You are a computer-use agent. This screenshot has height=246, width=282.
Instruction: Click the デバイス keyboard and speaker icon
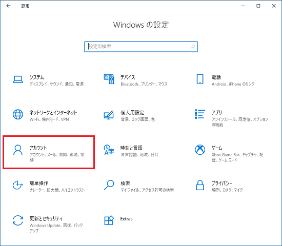[109, 79]
